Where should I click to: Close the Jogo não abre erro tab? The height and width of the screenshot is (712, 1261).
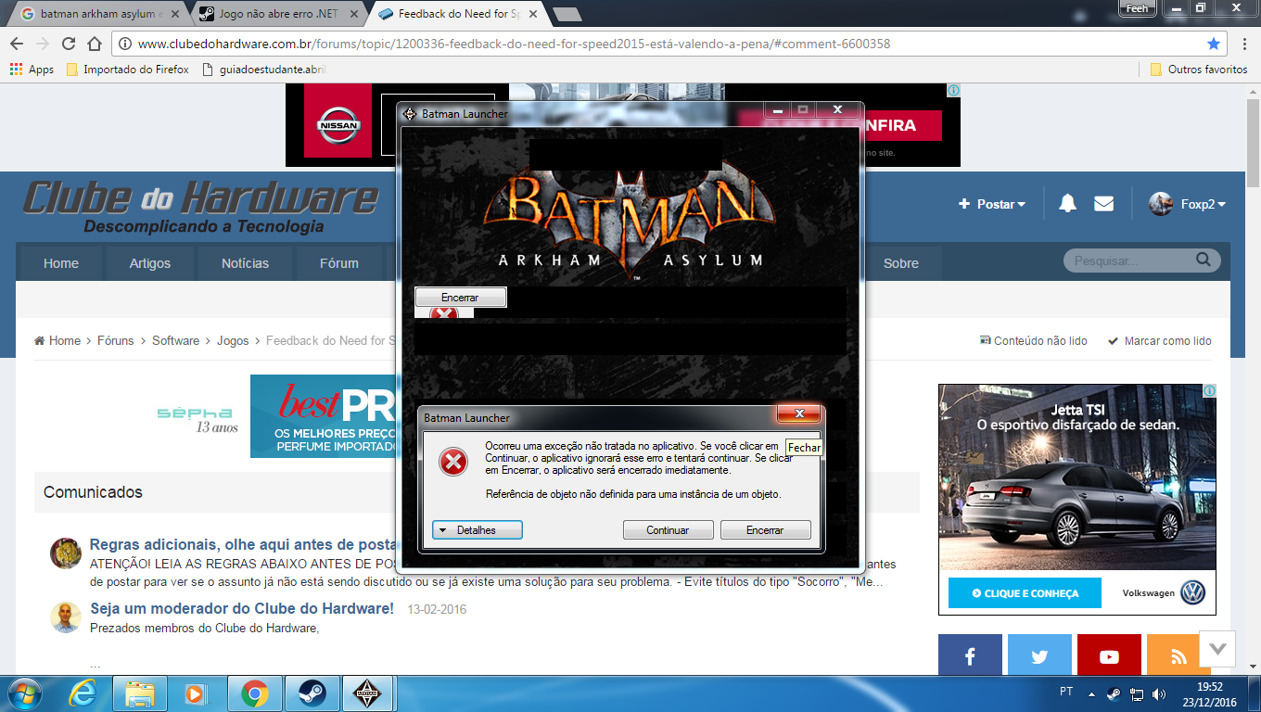coord(355,14)
